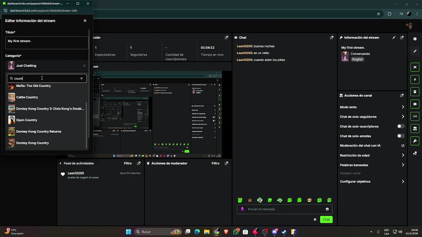Click inside the category search field

point(46,78)
